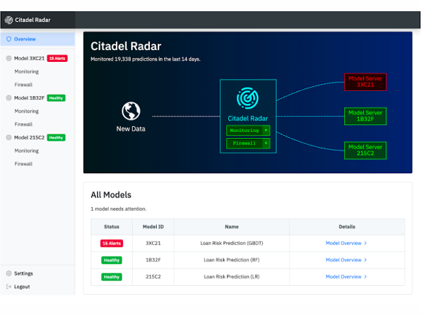Select Model 3XC21 in the sidebar

pos(29,59)
